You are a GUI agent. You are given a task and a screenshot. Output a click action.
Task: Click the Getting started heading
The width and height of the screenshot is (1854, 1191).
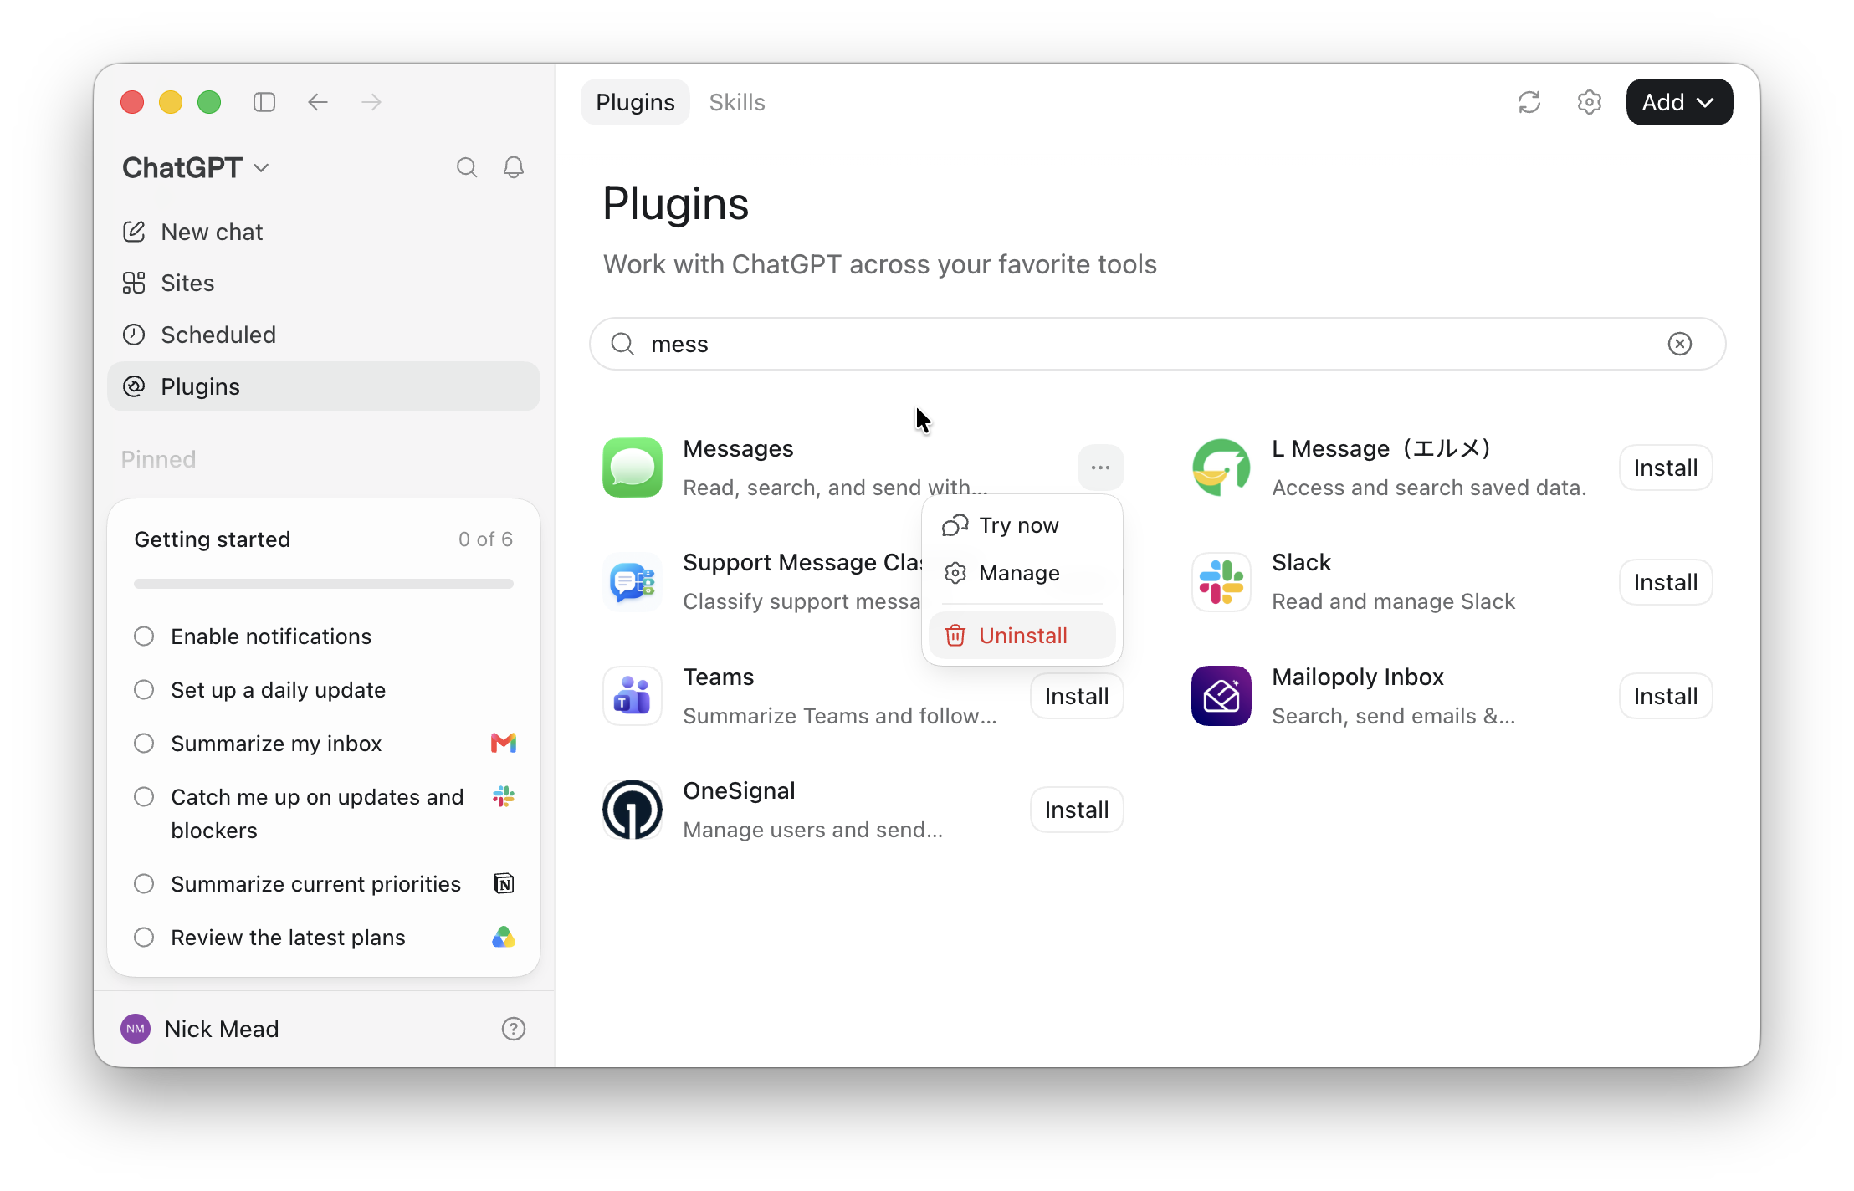coord(213,539)
